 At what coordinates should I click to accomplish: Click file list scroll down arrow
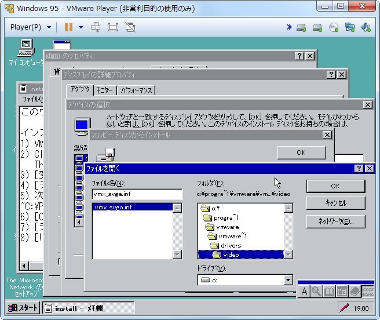(177, 254)
